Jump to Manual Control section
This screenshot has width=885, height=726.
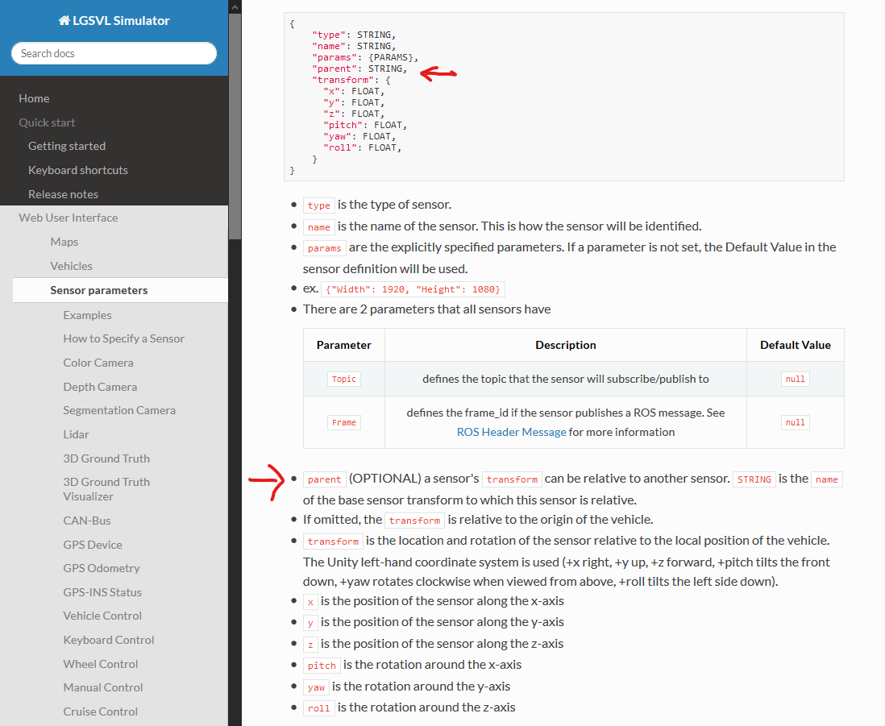click(x=102, y=687)
